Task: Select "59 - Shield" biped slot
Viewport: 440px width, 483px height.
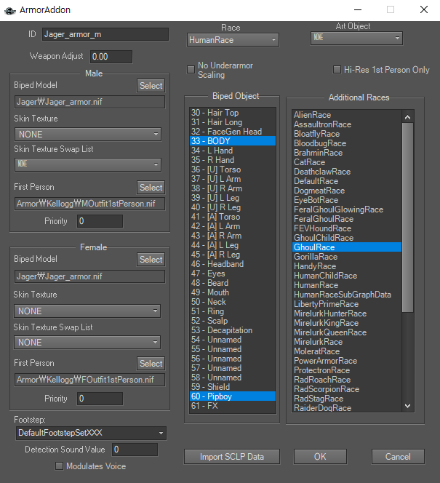Action: click(x=233, y=387)
